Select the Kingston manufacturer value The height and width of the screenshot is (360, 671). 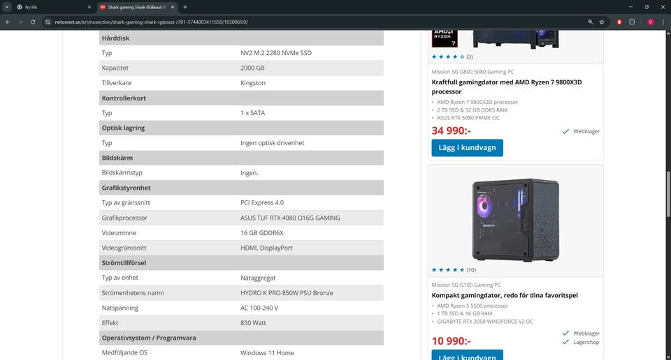point(252,83)
